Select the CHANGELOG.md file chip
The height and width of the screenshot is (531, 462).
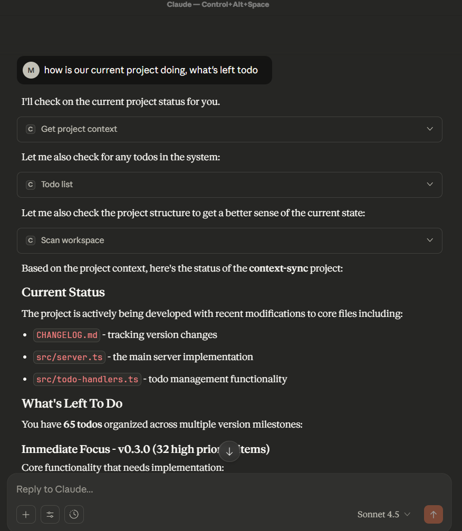coord(66,335)
